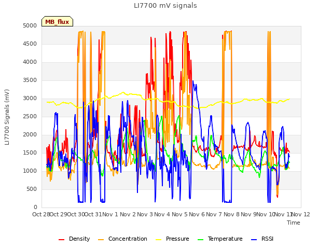
Task: Toggle the Density legend entry
Action: pos(74,239)
